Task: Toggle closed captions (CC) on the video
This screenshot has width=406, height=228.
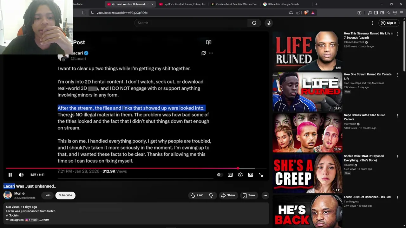Action: click(230, 175)
